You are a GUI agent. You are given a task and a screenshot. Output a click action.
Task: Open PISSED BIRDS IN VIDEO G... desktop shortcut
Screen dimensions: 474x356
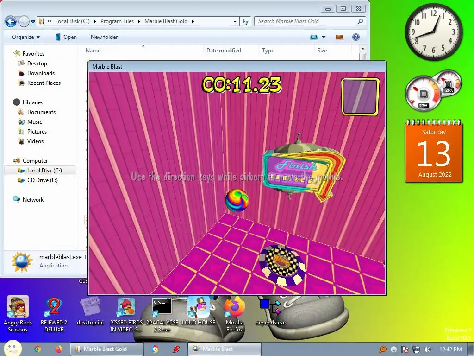(x=126, y=314)
